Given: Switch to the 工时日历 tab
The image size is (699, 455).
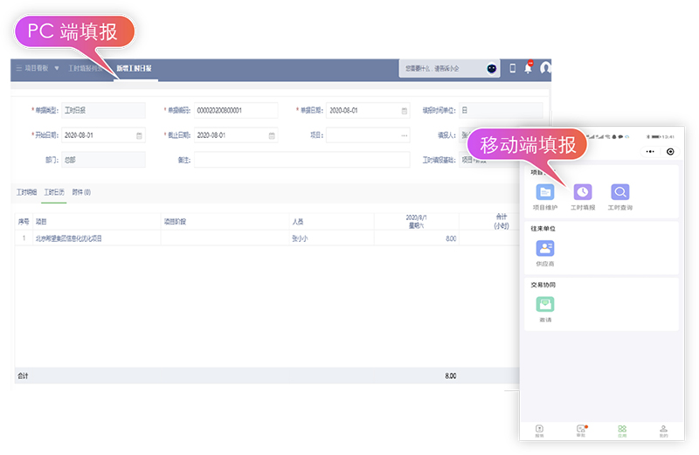Looking at the screenshot, I should click(x=54, y=192).
